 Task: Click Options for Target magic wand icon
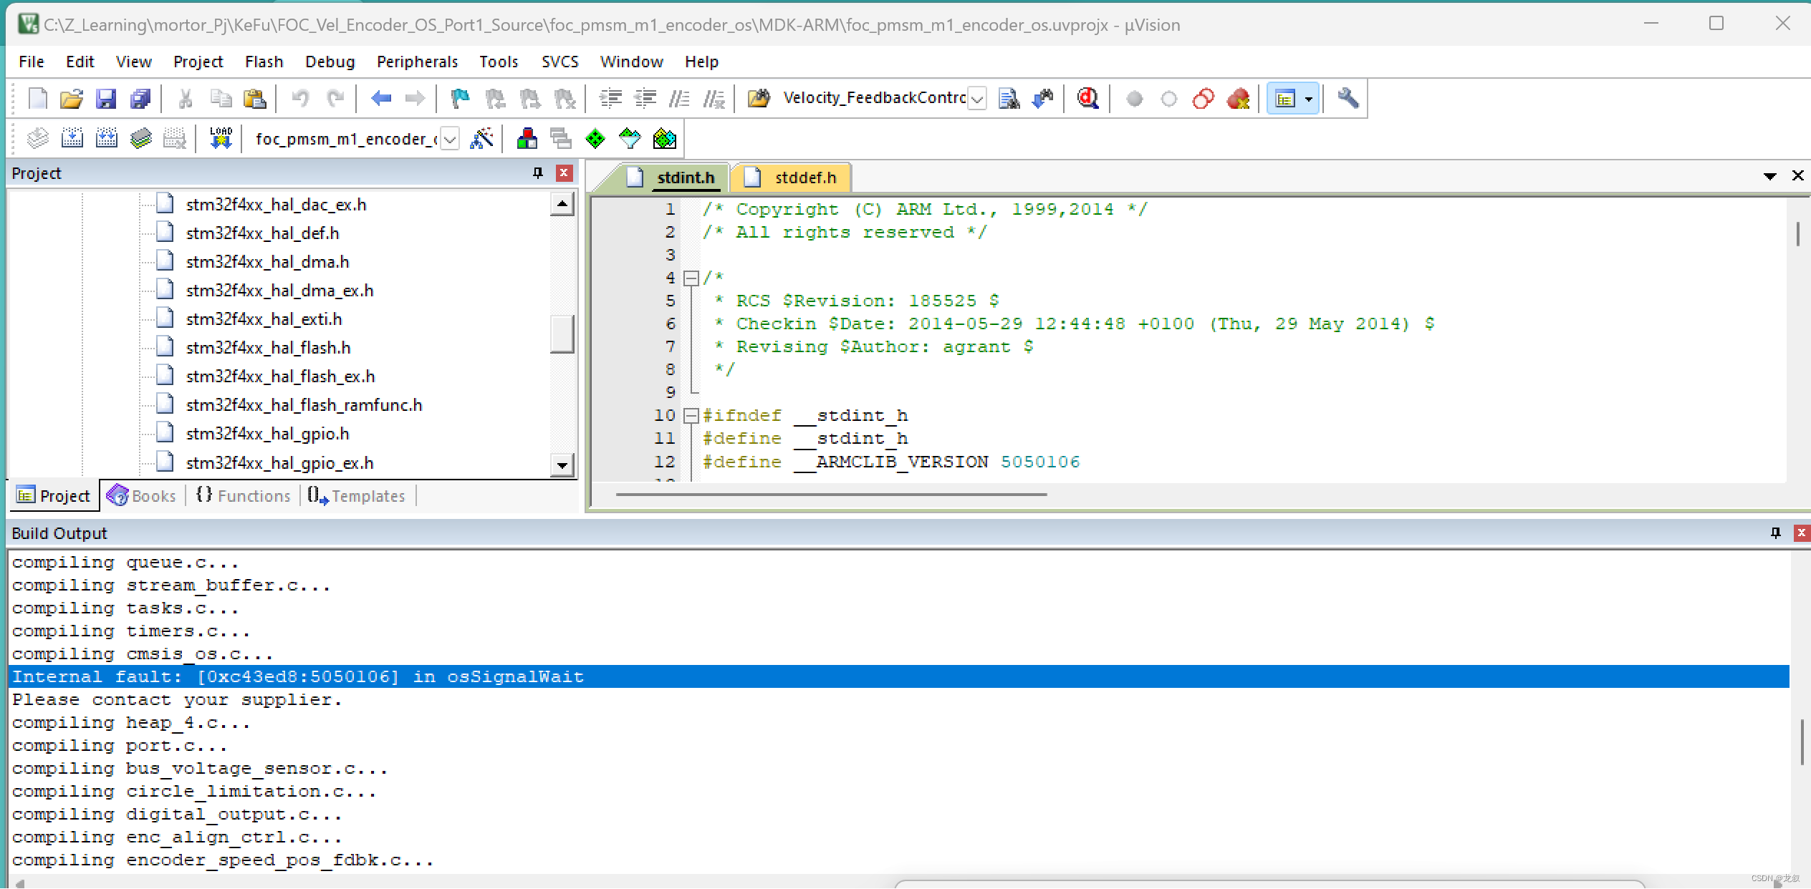click(x=481, y=138)
